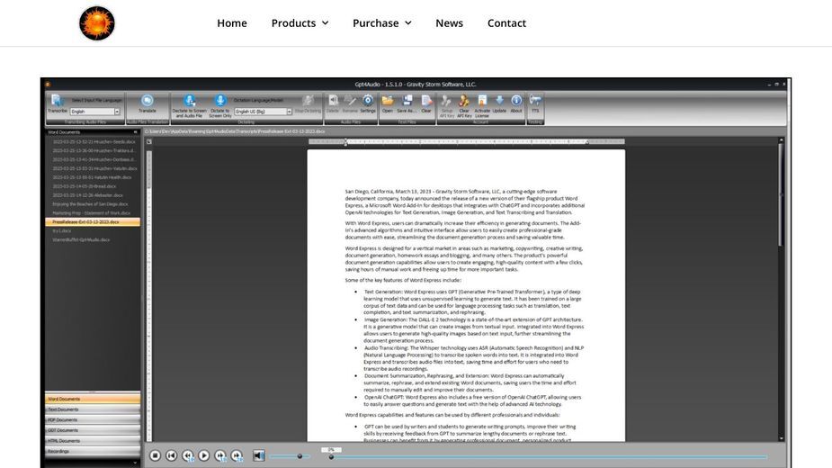Select PressRelease docx file in the list

[x=93, y=222]
